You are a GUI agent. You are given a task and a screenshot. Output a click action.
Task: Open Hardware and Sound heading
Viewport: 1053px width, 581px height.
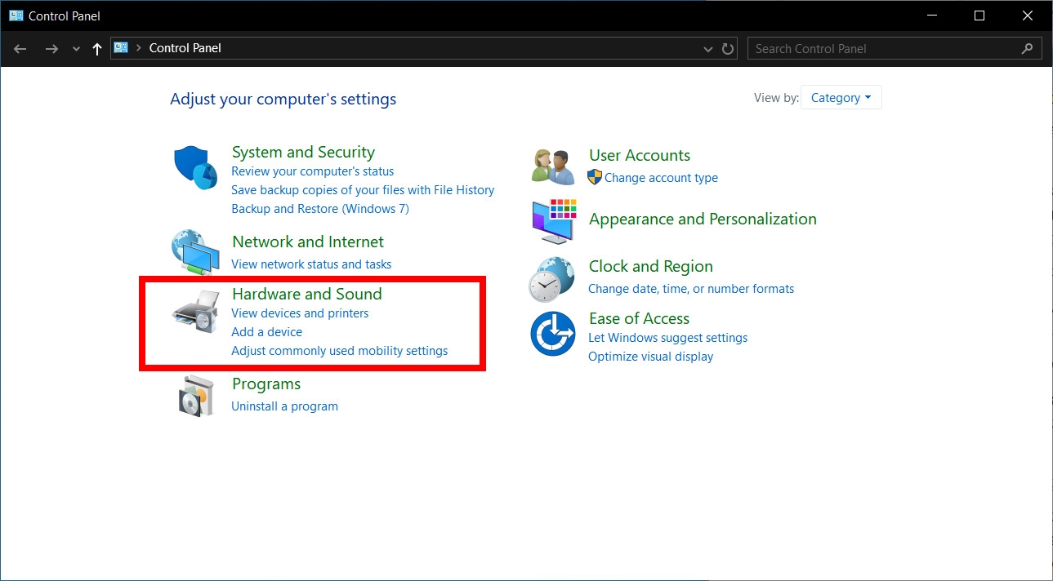coord(307,294)
